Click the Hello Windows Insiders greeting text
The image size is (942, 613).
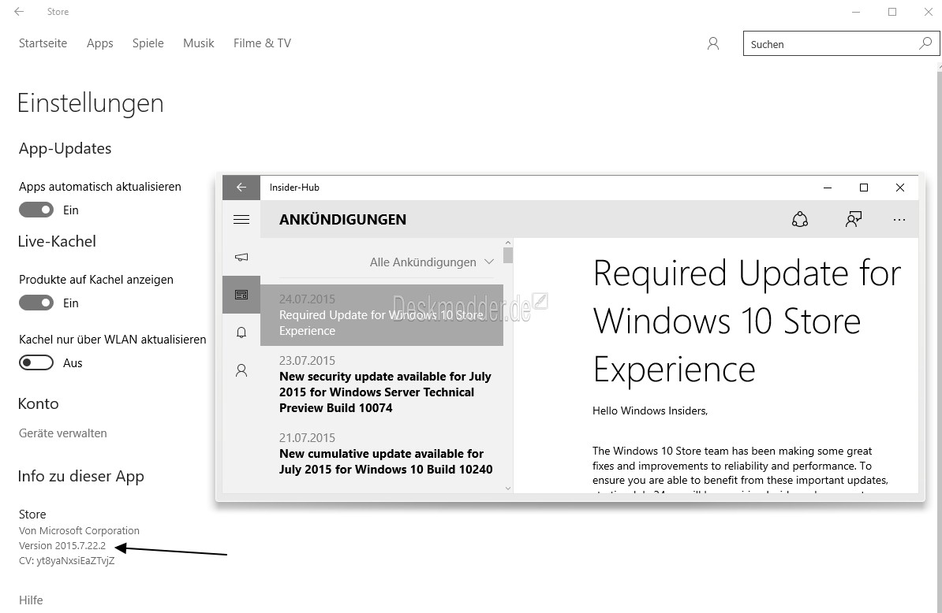pos(650,411)
